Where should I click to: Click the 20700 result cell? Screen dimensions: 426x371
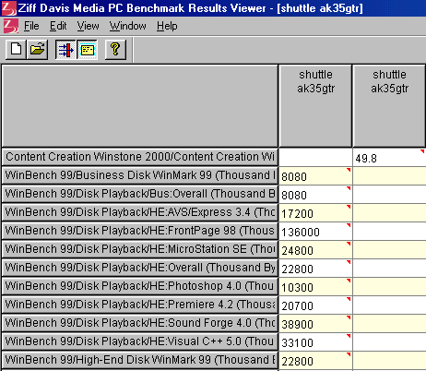[315, 305]
